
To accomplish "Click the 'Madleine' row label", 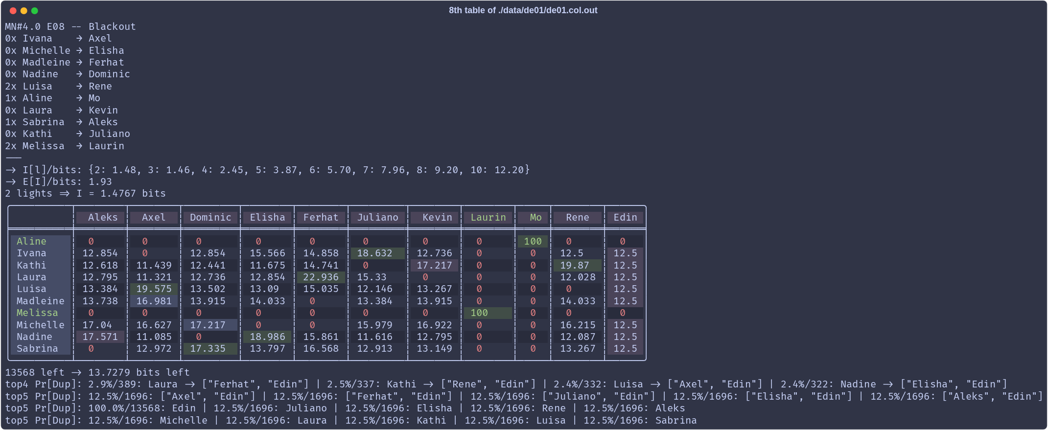I will [40, 301].
